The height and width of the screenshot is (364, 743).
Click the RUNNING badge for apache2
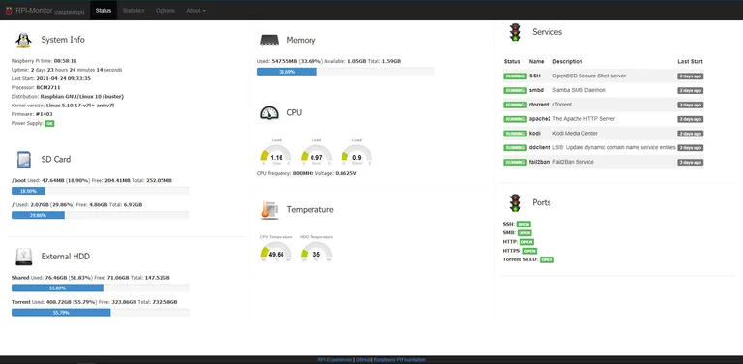click(515, 119)
